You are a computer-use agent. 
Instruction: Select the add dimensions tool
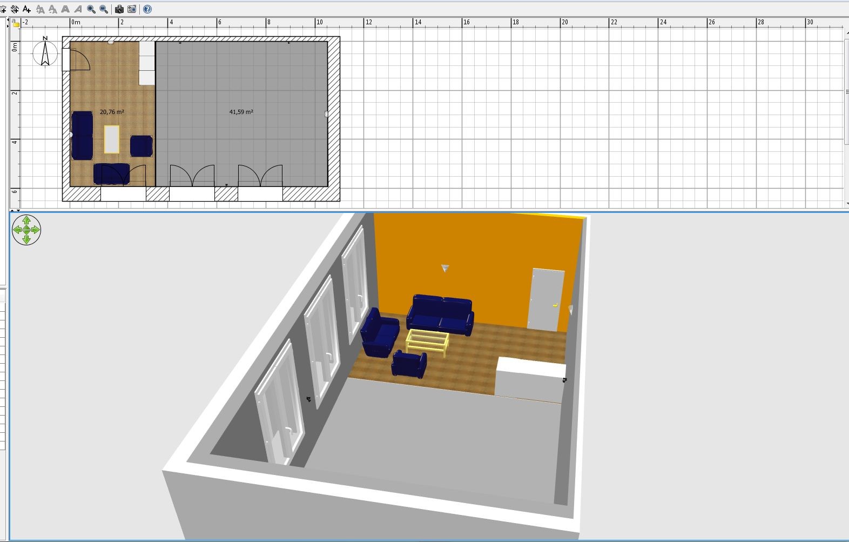point(15,9)
